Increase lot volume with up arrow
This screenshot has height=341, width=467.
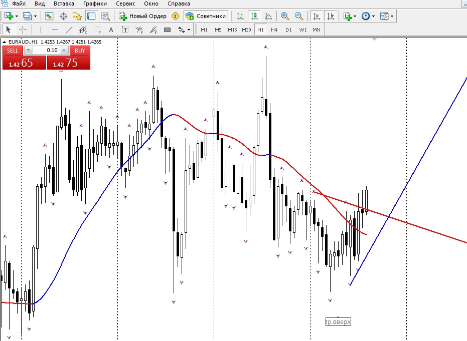pyautogui.click(x=64, y=50)
